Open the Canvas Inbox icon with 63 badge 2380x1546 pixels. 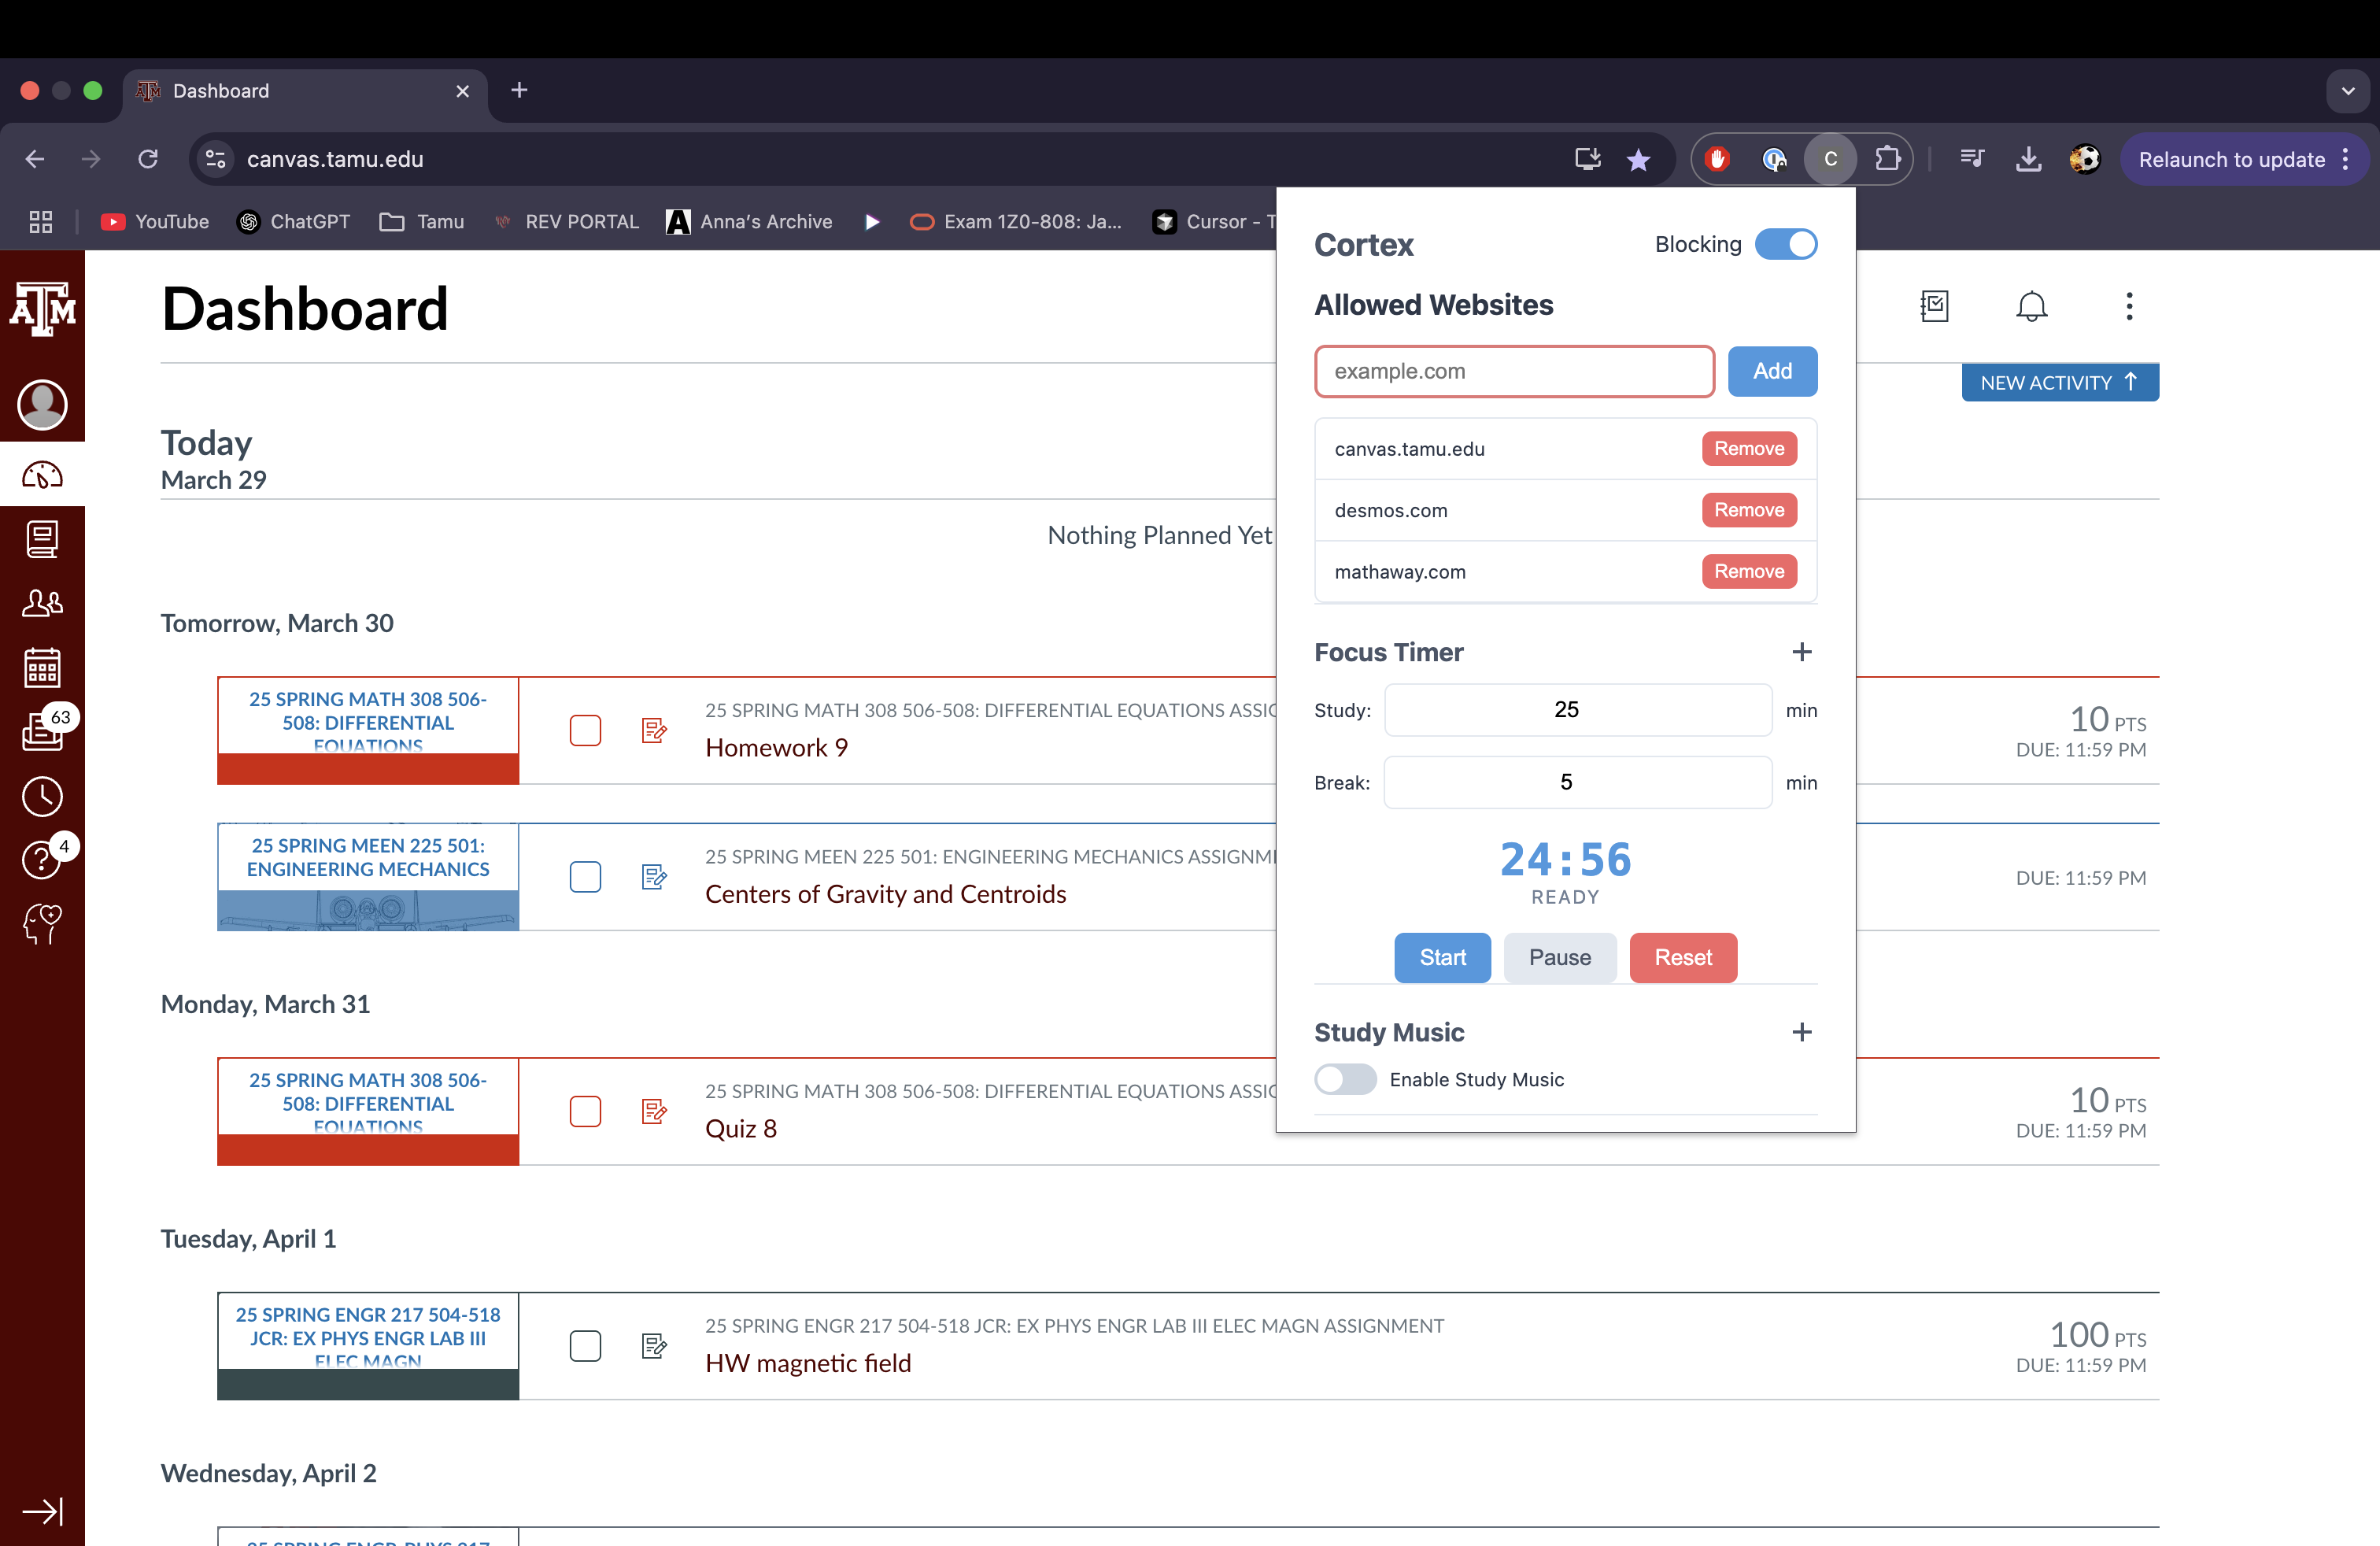[x=42, y=731]
